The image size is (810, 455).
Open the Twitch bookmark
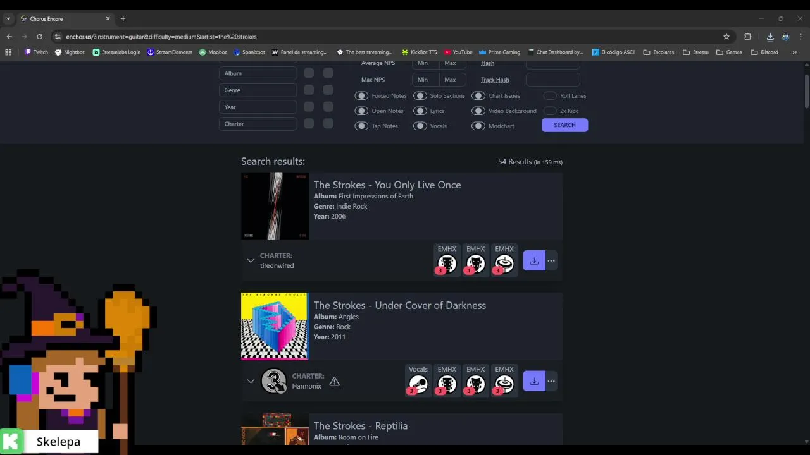point(36,52)
